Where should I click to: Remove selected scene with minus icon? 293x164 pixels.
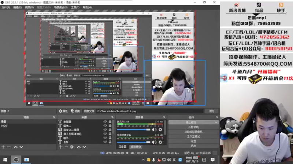tap(9, 147)
